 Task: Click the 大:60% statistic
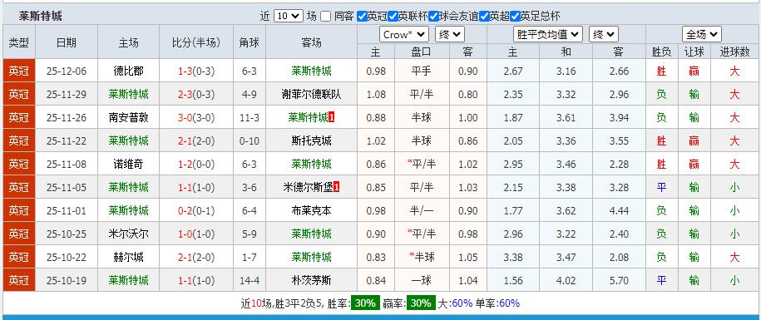click(455, 303)
